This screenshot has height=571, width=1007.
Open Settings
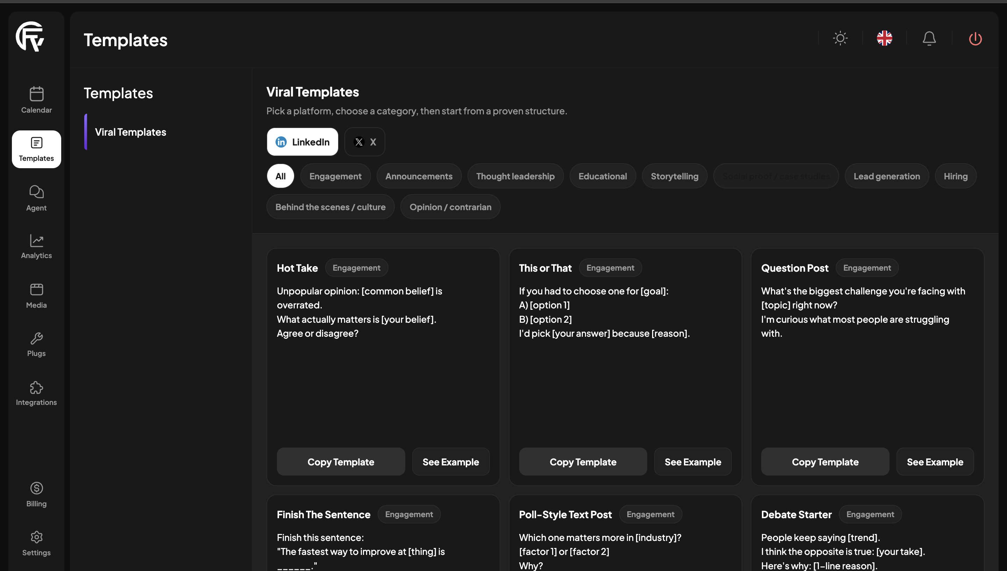36,543
